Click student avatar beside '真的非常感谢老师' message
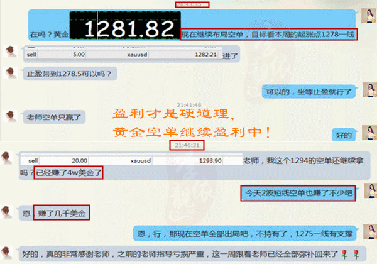 point(6,253)
